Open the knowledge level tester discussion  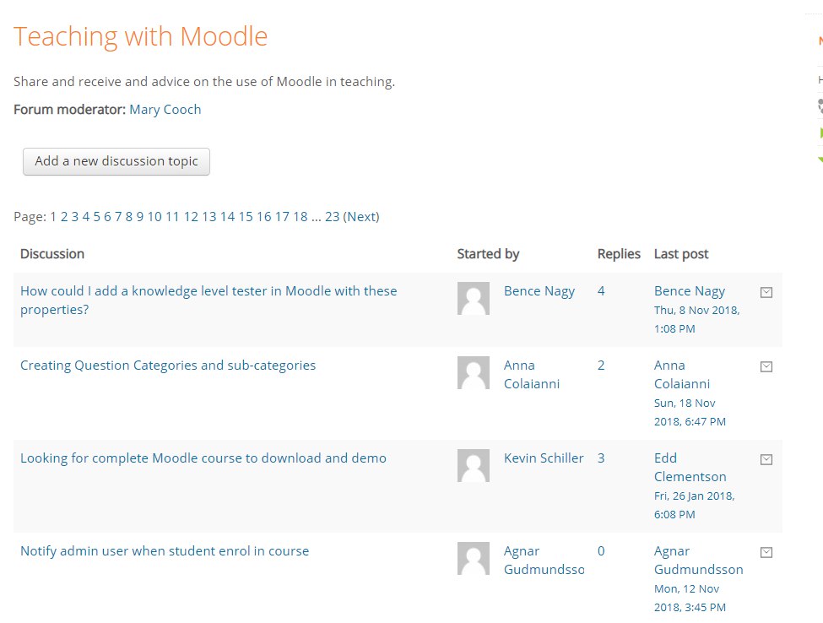pos(208,301)
